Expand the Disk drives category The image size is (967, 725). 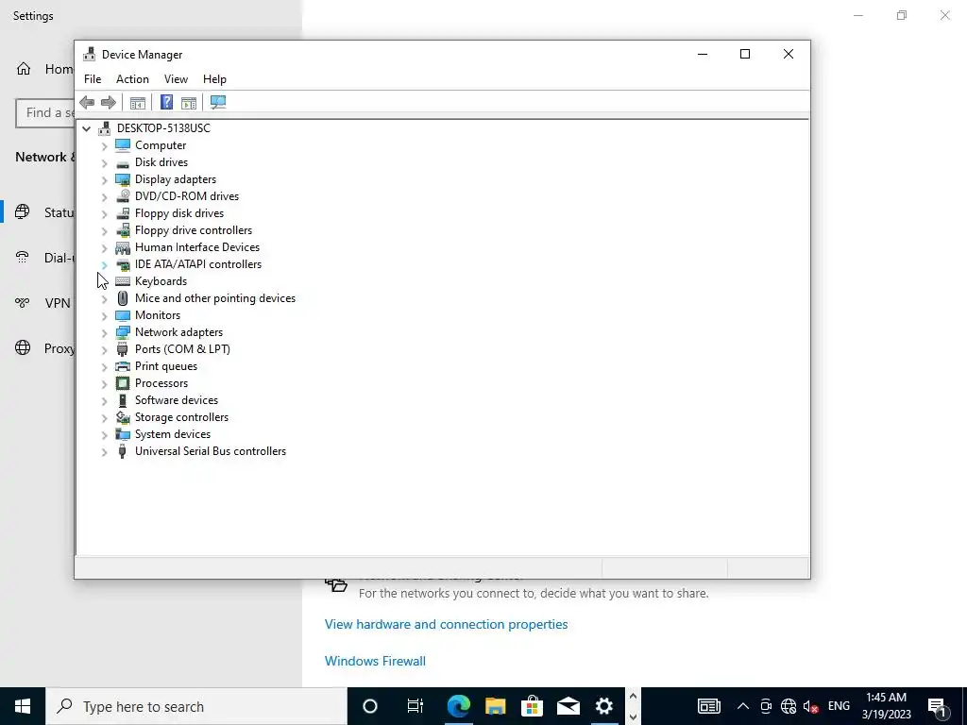click(x=104, y=163)
